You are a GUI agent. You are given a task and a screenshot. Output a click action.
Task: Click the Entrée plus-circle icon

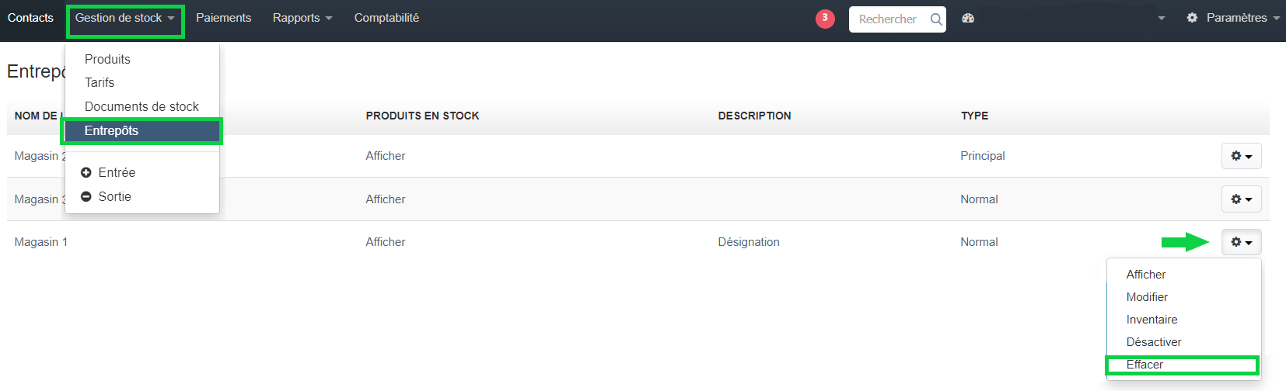[86, 173]
